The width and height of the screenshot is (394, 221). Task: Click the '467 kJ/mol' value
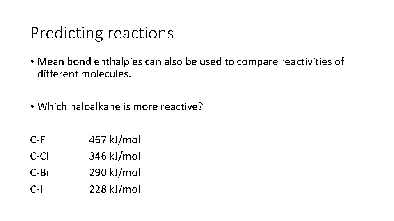[x=115, y=140]
